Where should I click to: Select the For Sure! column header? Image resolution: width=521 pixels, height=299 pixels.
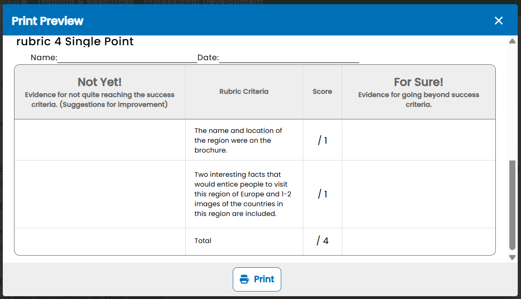pyautogui.click(x=419, y=92)
